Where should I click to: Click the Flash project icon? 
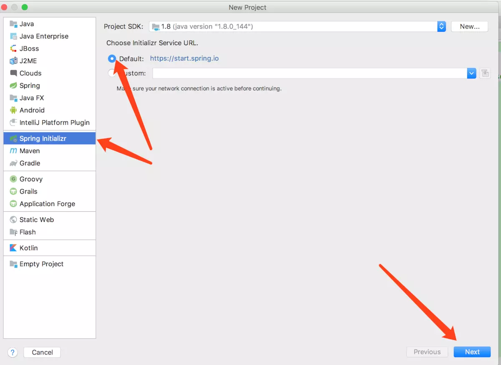pyautogui.click(x=13, y=232)
